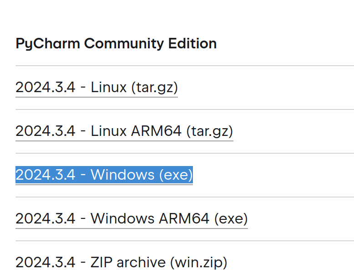Click '(tar.gz)' in the first Linux row
The image size is (354, 270).
pyautogui.click(x=154, y=87)
